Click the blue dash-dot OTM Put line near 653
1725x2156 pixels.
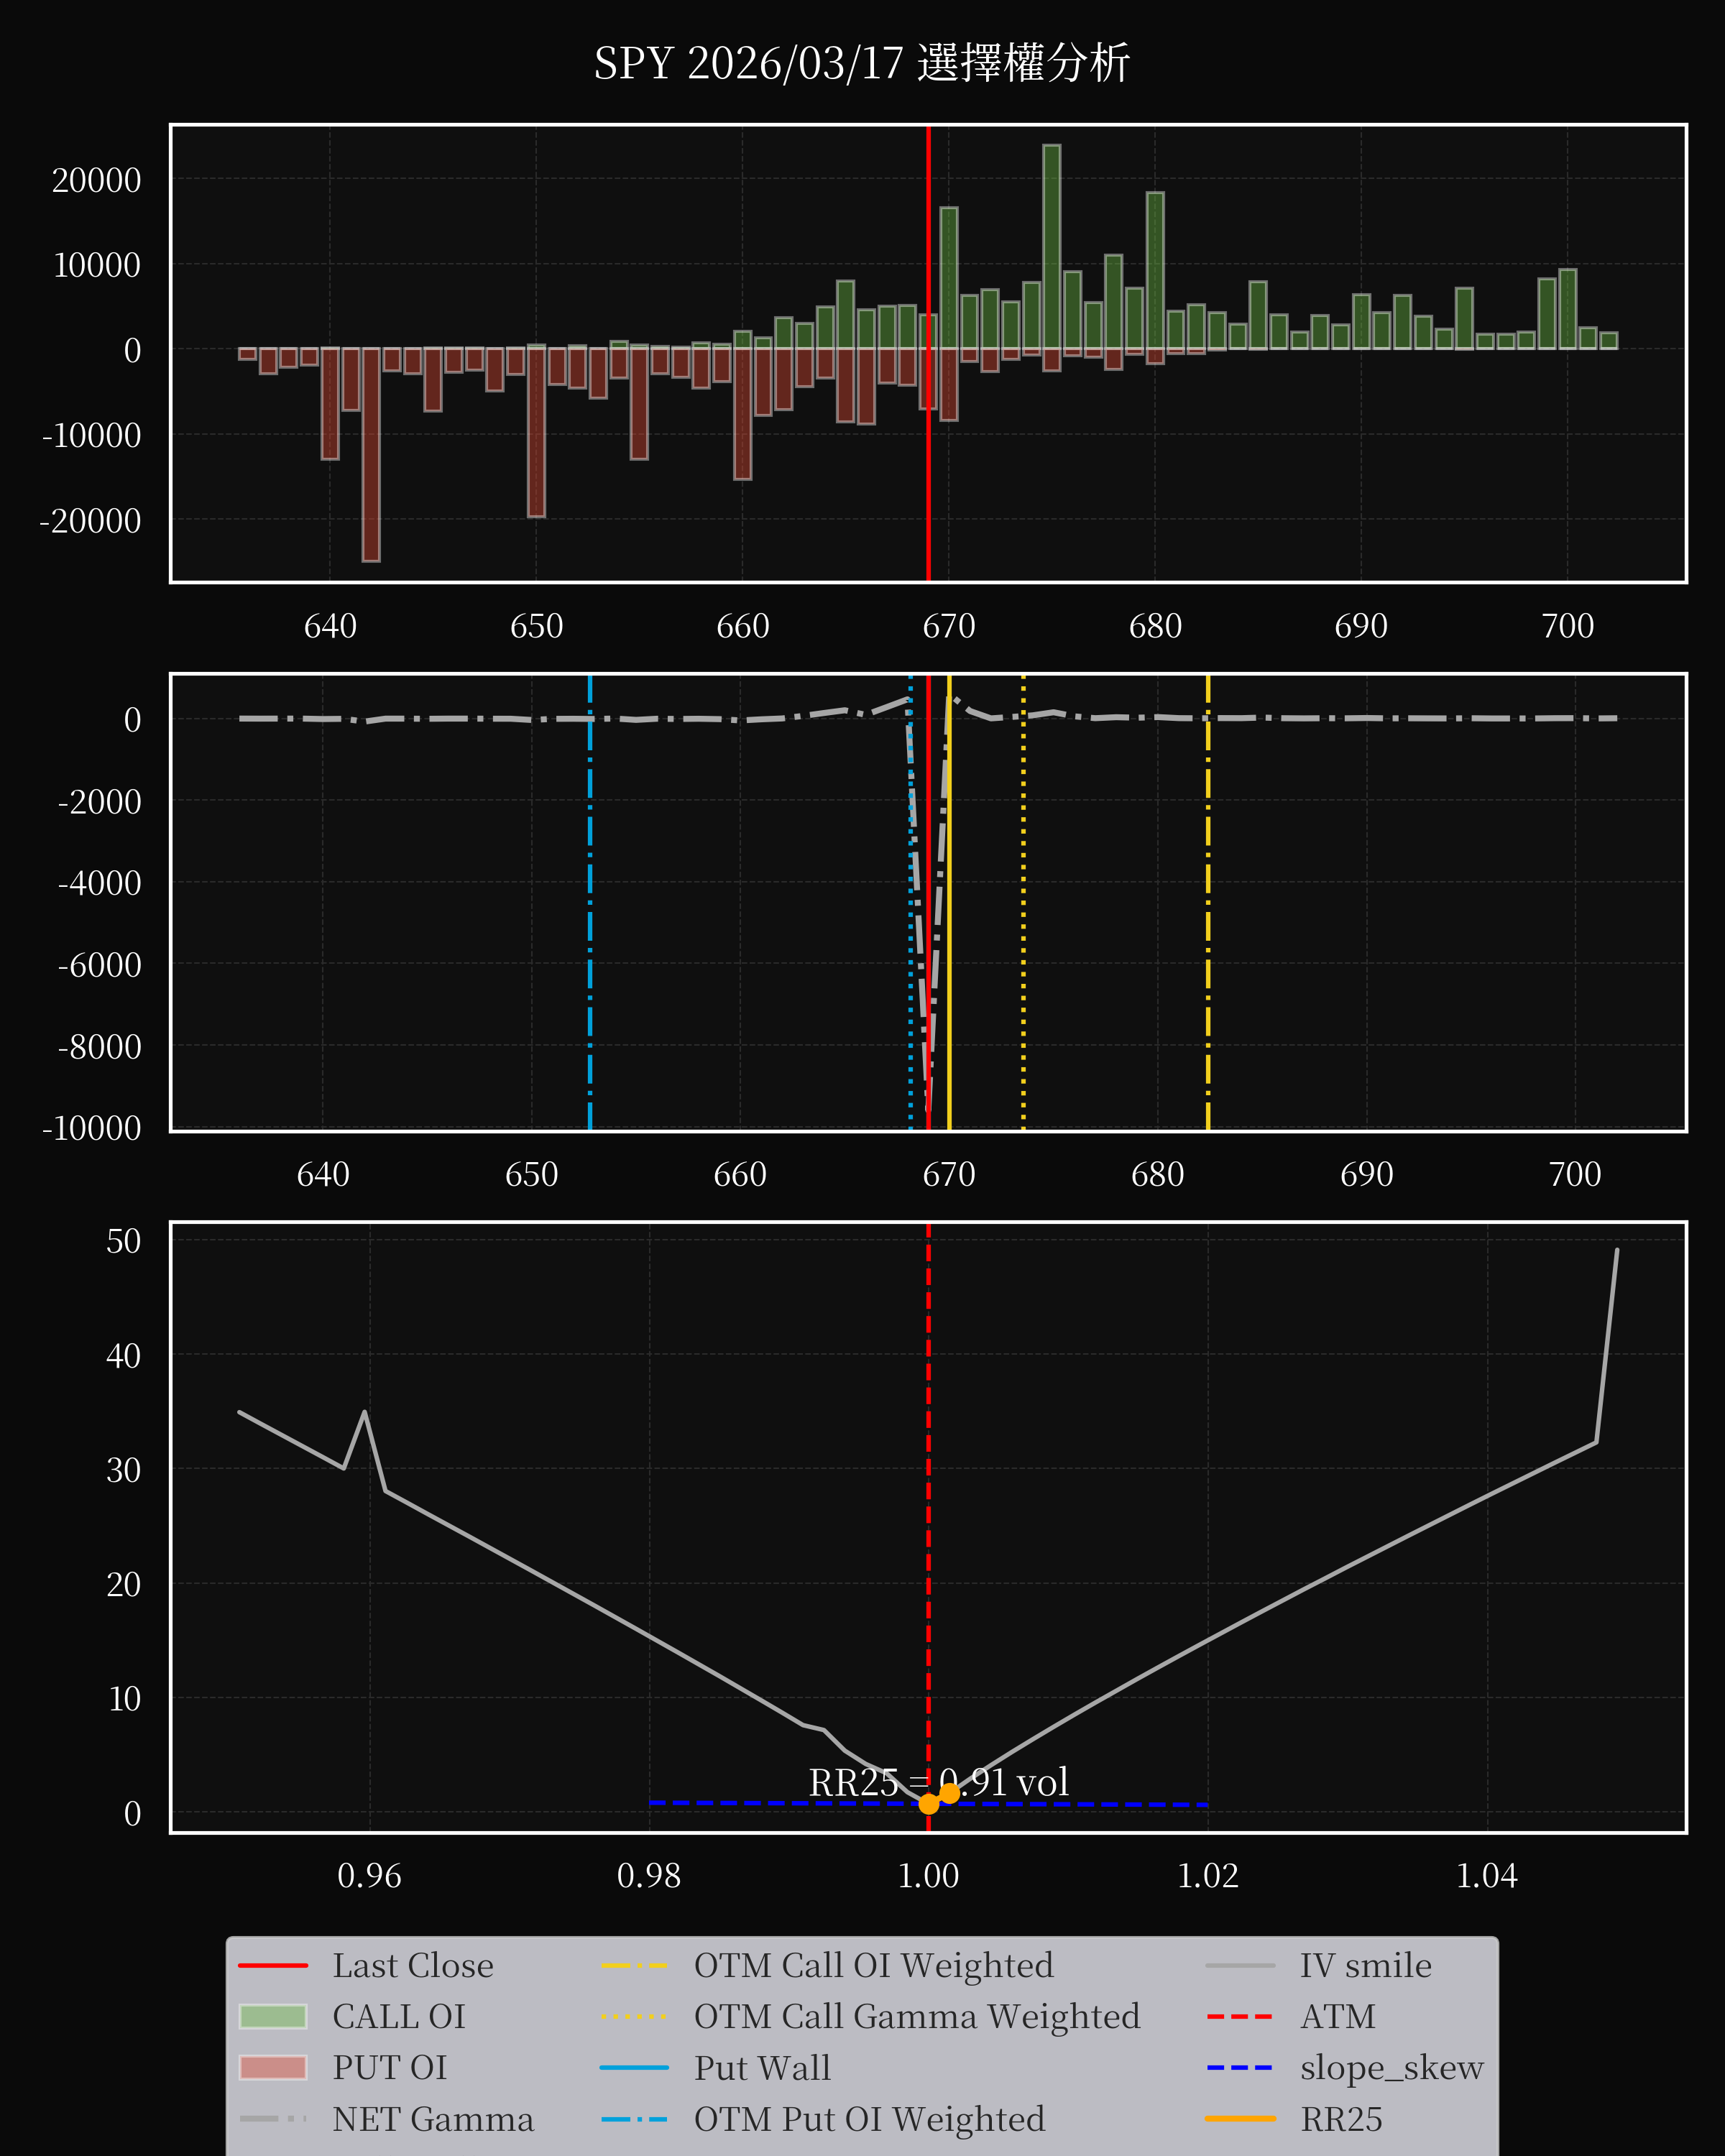point(590,902)
